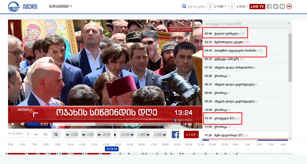Jump to live with the red LIVE button
This screenshot has width=307, height=164.
(x=191, y=134)
